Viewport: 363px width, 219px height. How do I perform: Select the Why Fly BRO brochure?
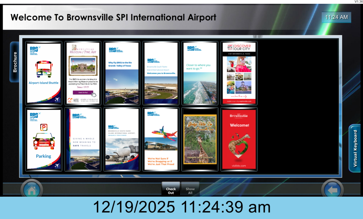(122, 73)
